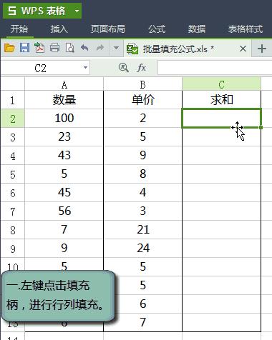This screenshot has width=272, height=340.
Task: Select cell B2 containing 2
Action: click(142, 119)
